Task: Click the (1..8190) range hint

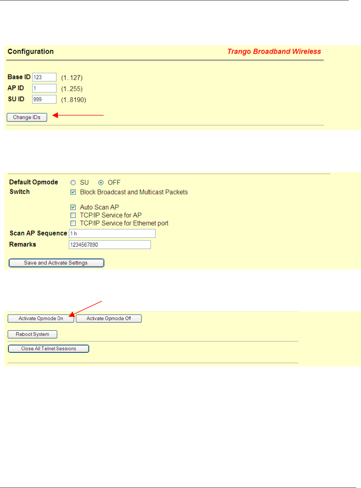Action: (x=73, y=100)
